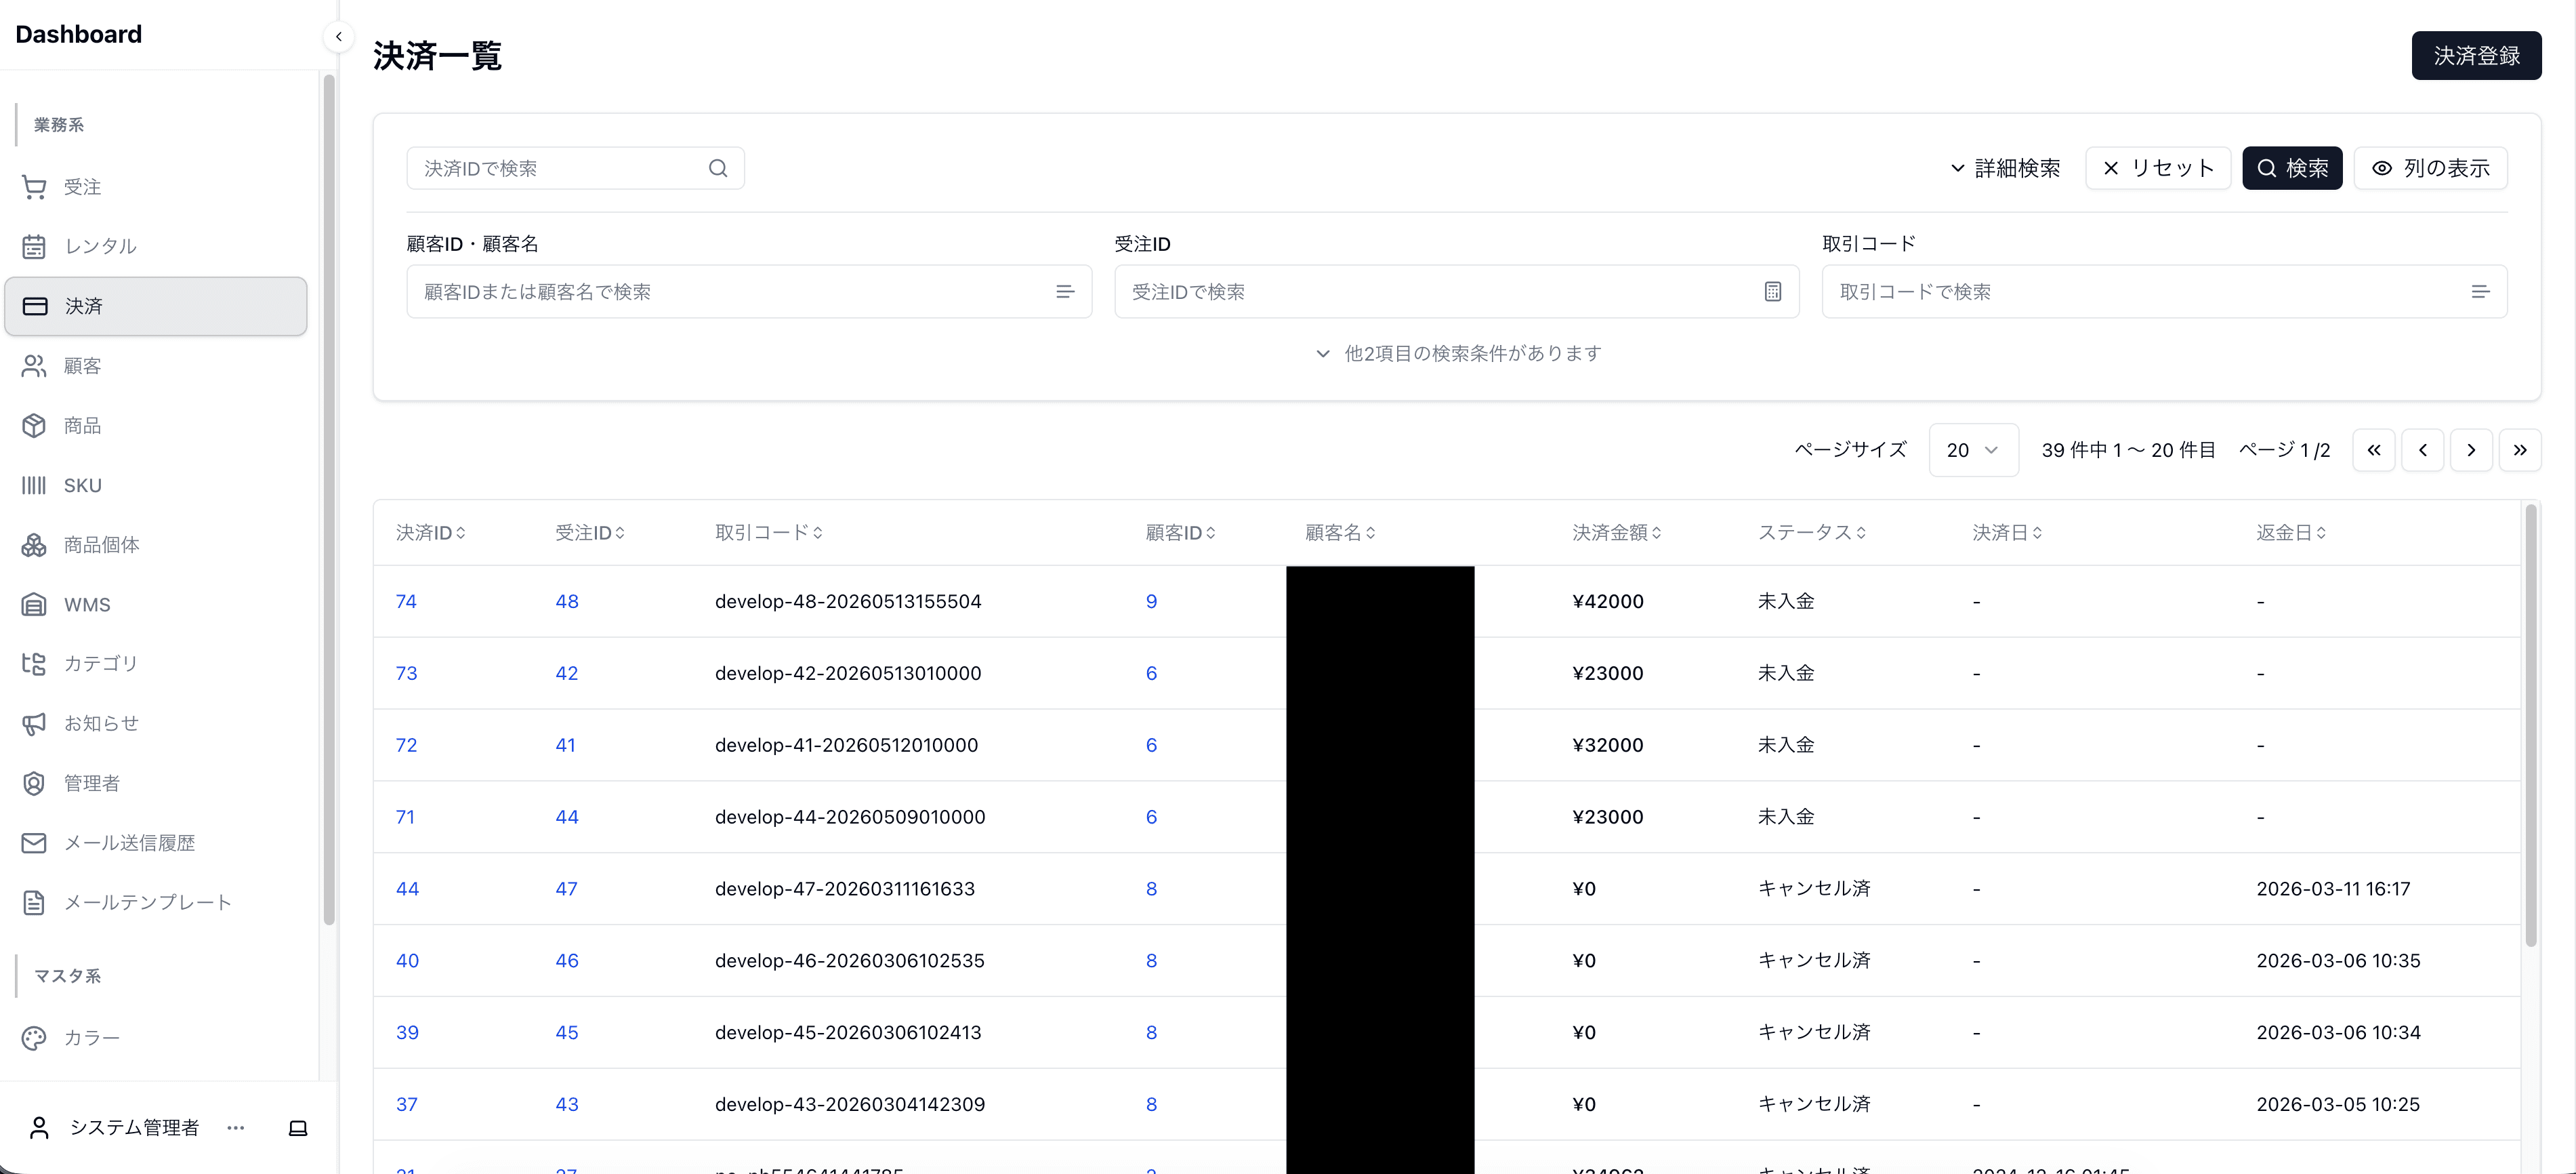The width and height of the screenshot is (2576, 1174).
Task: Sort by the 決済日 column header
Action: click(x=2007, y=533)
